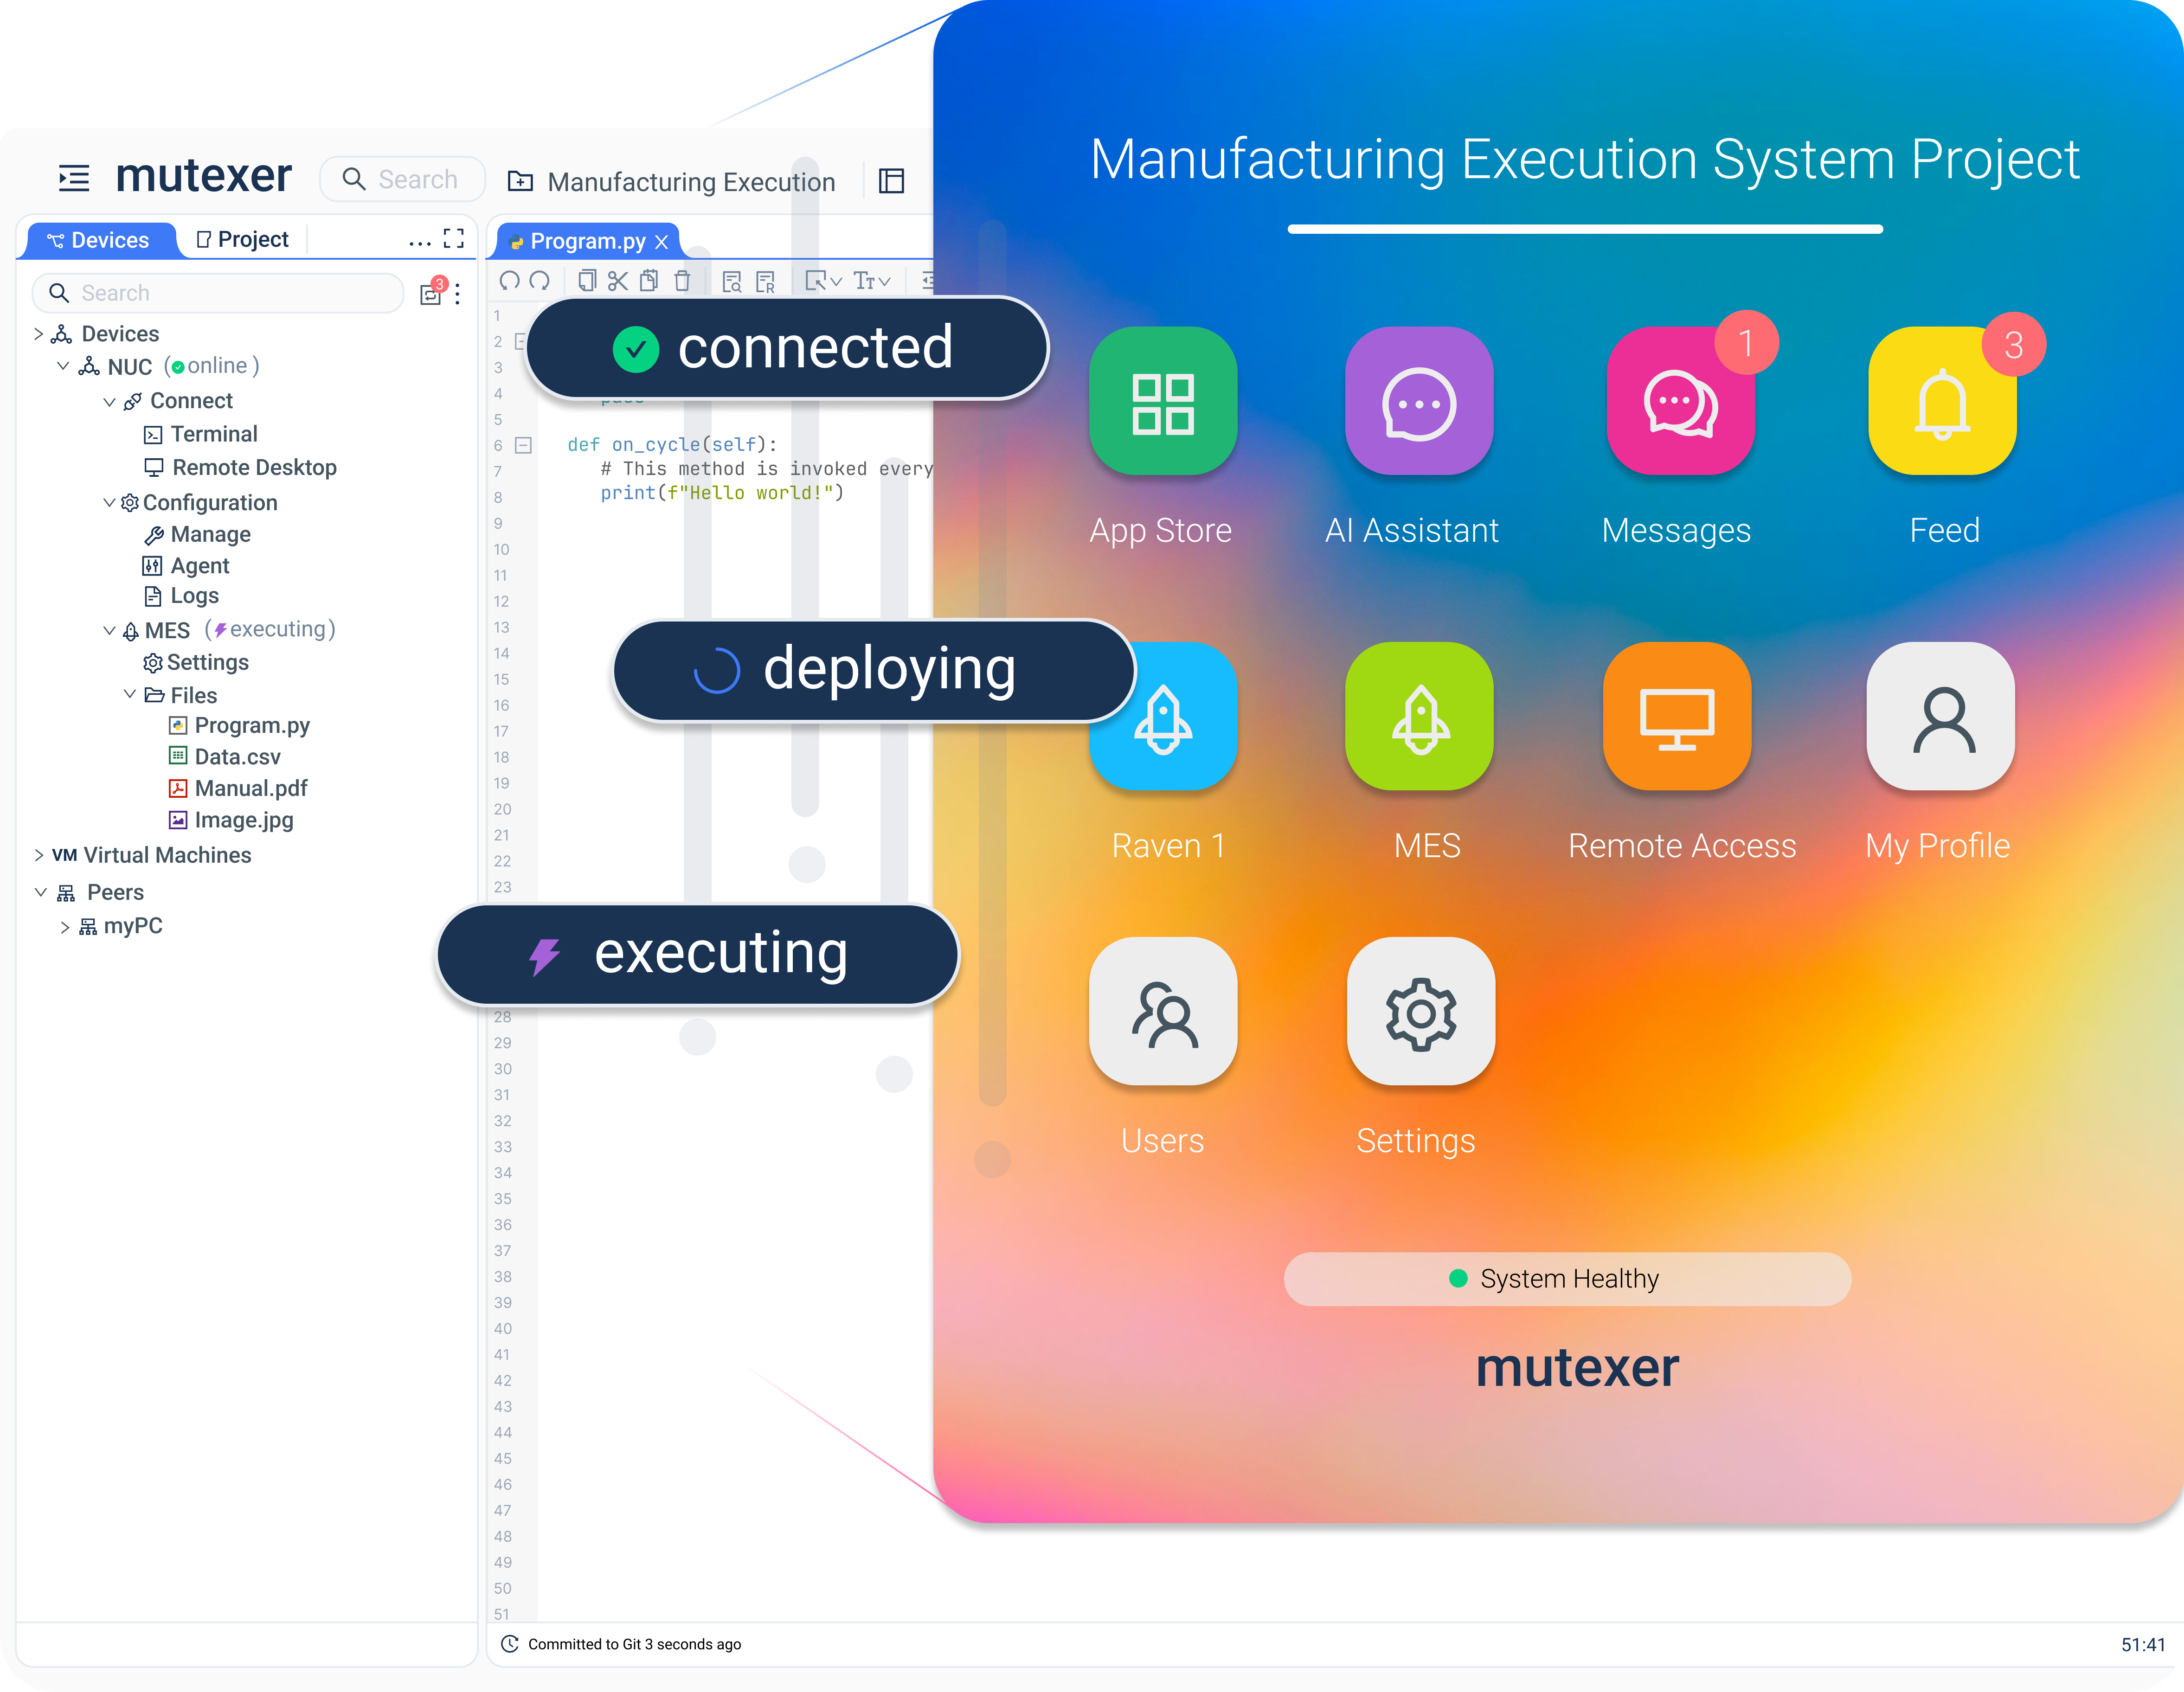
Task: Select Image.jpg in Files tree
Action: (x=231, y=820)
